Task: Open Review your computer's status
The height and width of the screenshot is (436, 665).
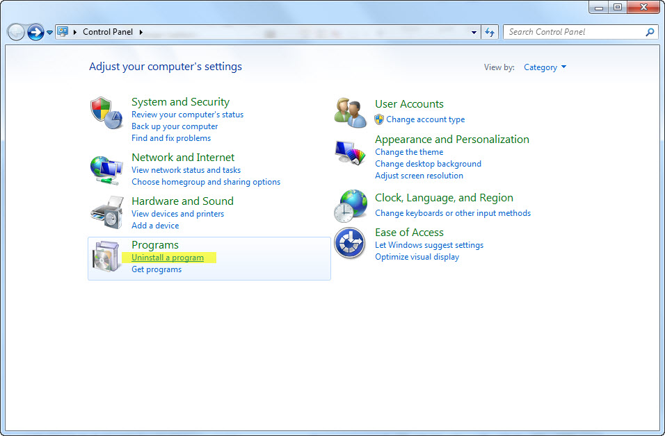Action: pyautogui.click(x=187, y=115)
